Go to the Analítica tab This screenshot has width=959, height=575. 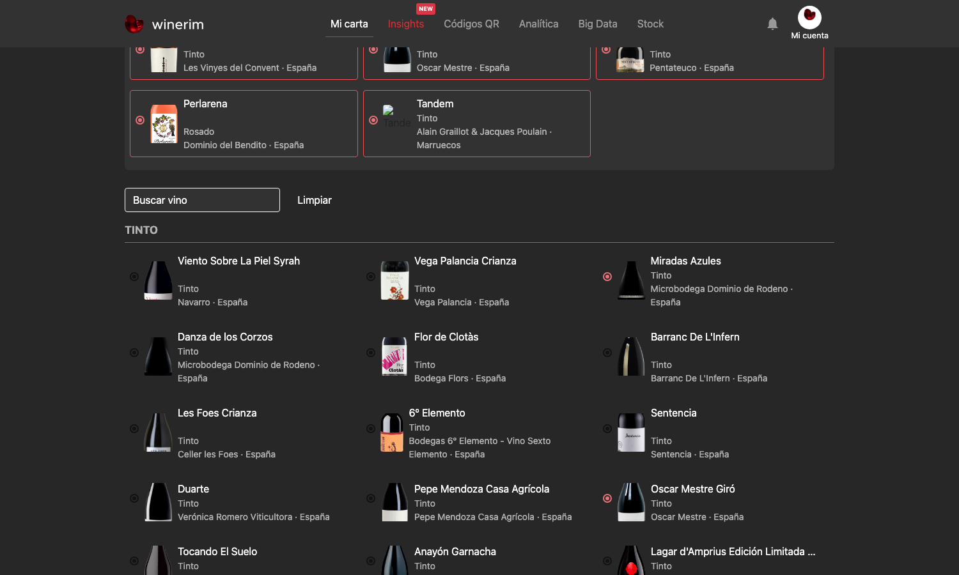pyautogui.click(x=538, y=24)
